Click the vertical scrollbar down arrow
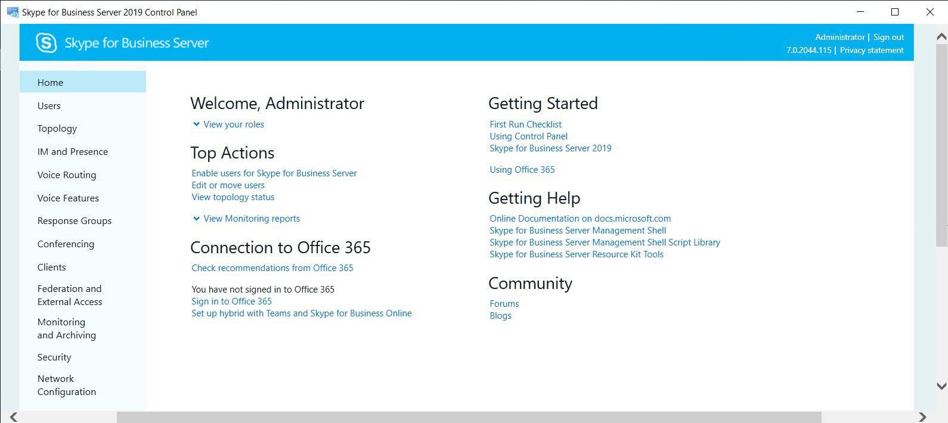948x423 pixels. [941, 386]
